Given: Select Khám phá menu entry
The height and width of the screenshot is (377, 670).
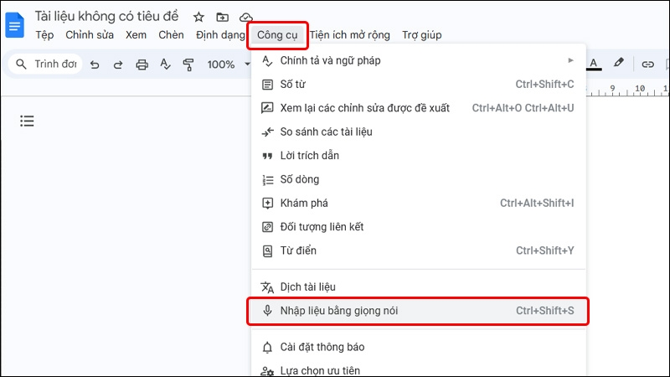Looking at the screenshot, I should click(419, 203).
